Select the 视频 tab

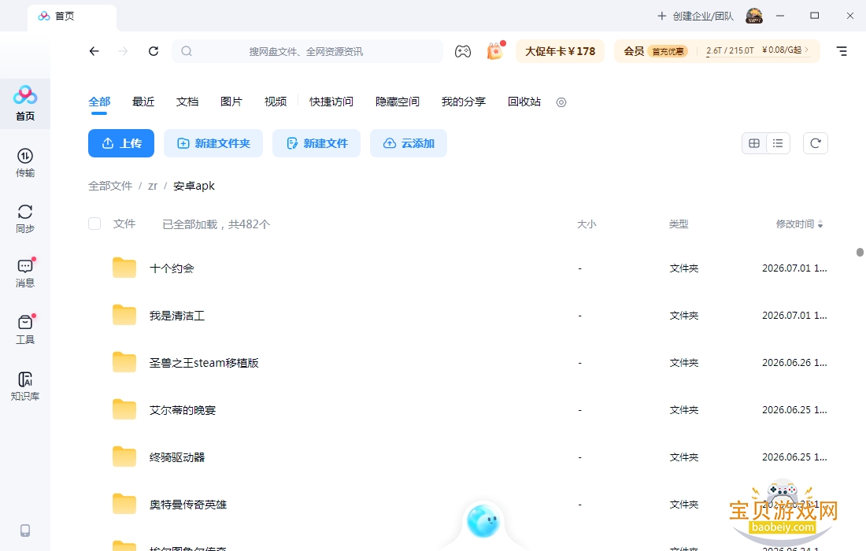click(x=276, y=102)
